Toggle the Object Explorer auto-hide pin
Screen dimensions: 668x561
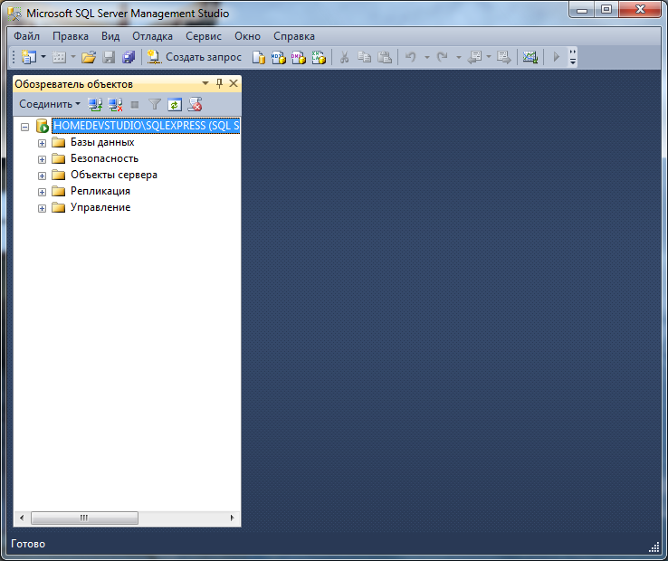tap(219, 83)
